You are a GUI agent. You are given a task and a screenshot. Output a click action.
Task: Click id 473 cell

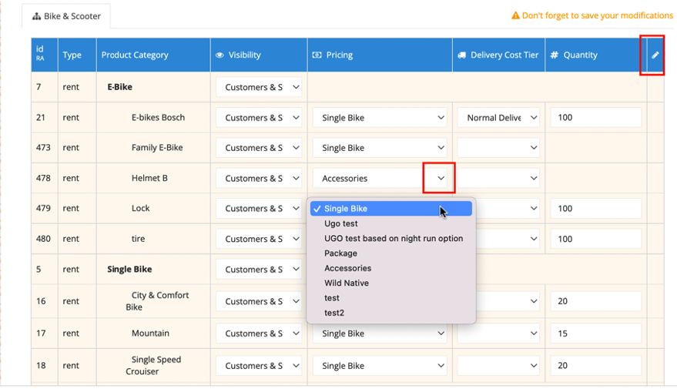point(45,148)
